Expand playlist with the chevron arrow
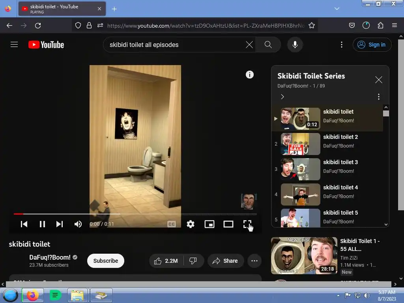 [x=282, y=97]
